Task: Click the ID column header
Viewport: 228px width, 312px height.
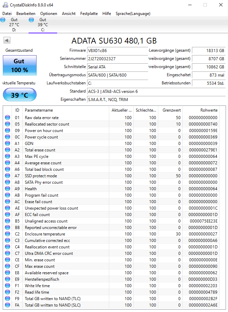Action: [x=17, y=110]
